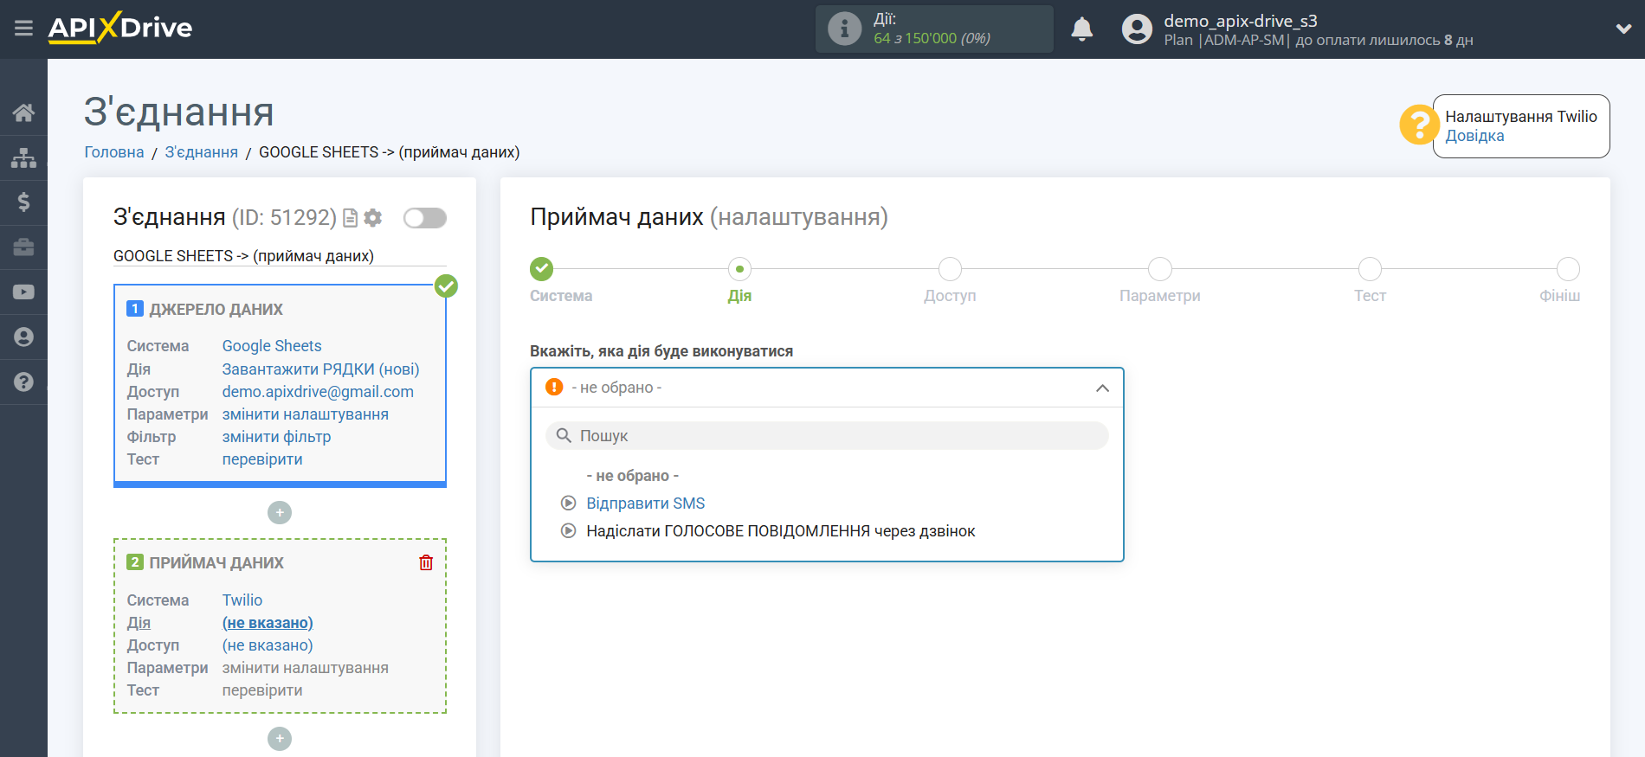Open the hamburger menu

23,29
